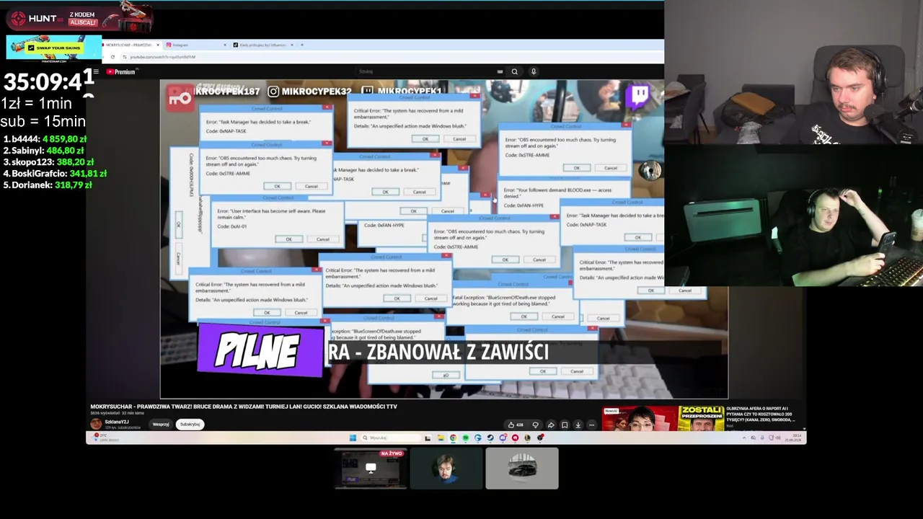Click the 'sub = 15min' text

click(x=43, y=121)
